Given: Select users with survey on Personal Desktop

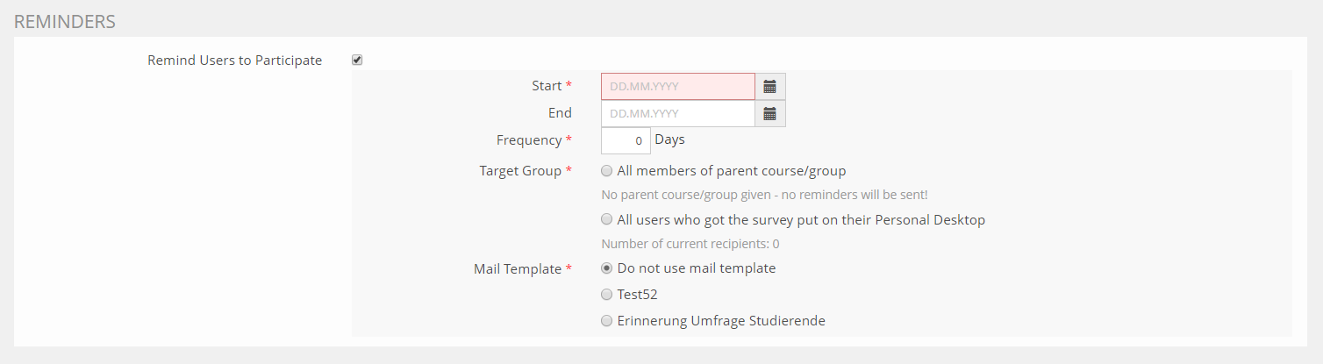Looking at the screenshot, I should point(607,220).
